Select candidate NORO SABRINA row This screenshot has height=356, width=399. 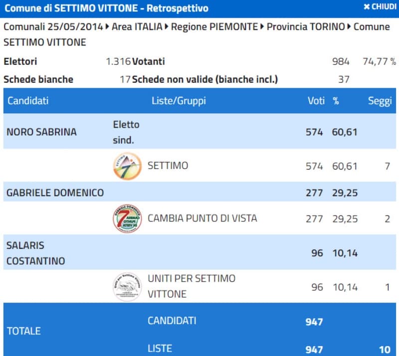[41, 132]
